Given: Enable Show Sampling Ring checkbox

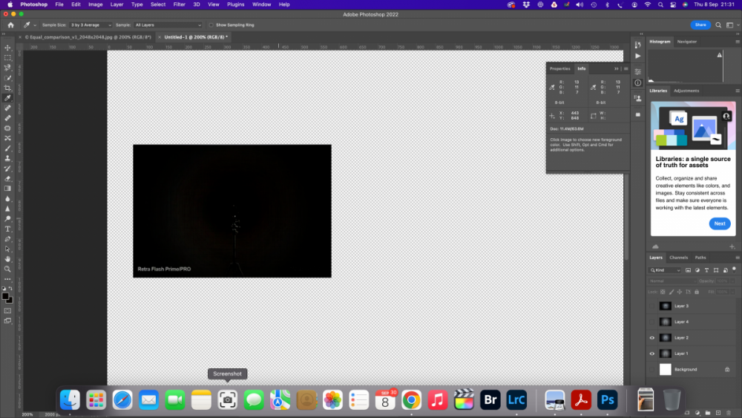Looking at the screenshot, I should click(x=211, y=25).
